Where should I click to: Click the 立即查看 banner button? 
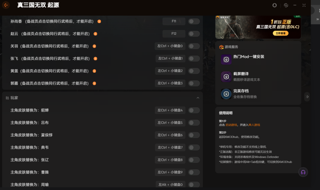click(280, 33)
